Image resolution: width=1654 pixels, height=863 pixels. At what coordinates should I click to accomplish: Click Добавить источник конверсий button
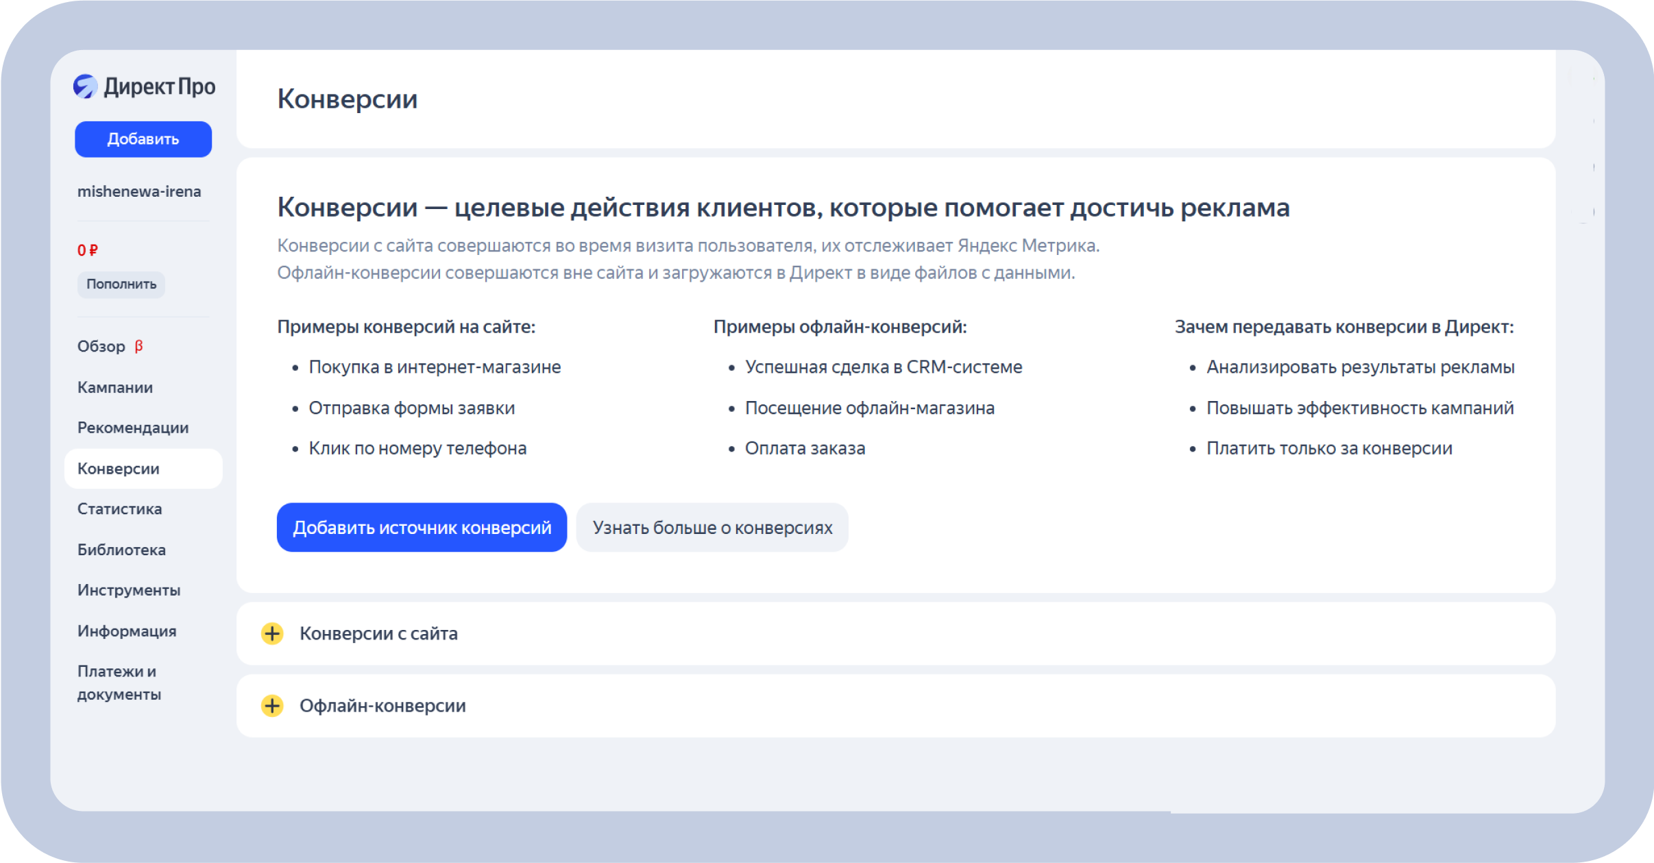(x=422, y=527)
